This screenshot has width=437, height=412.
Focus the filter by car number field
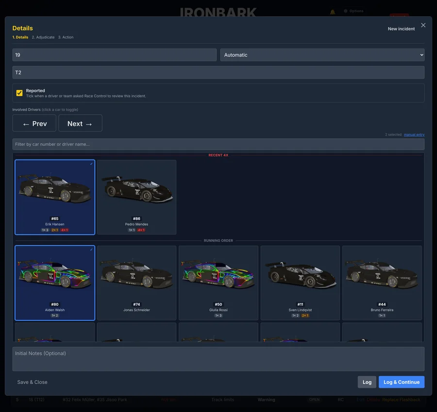[x=218, y=144]
